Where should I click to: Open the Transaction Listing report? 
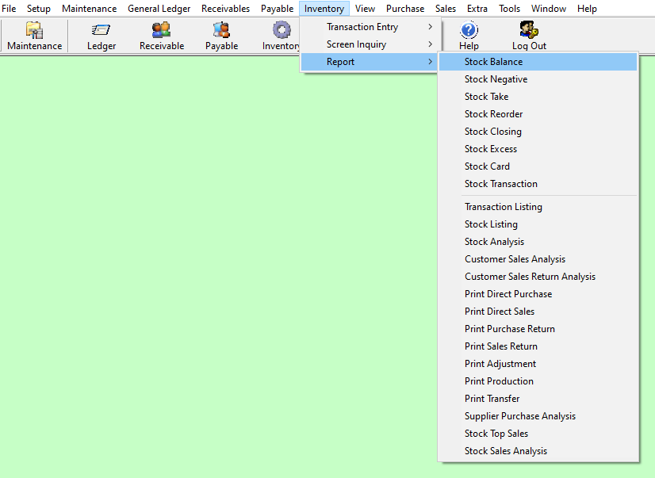[538, 207]
